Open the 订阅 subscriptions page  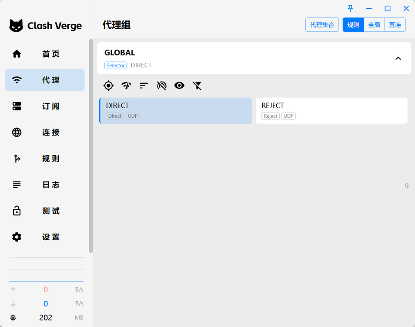click(45, 106)
